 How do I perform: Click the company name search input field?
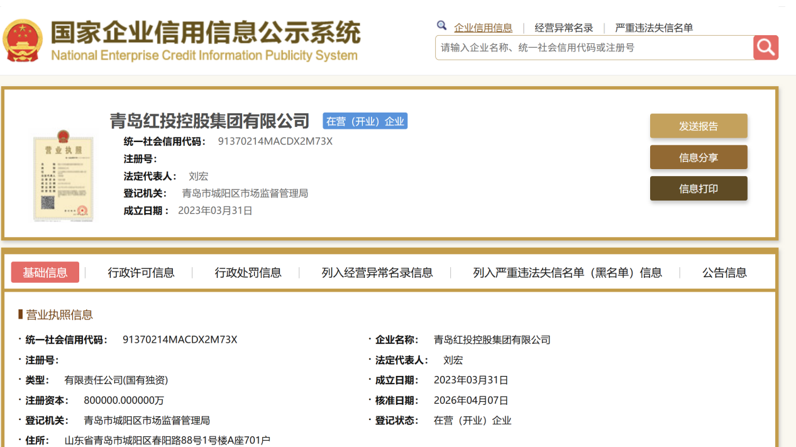594,48
